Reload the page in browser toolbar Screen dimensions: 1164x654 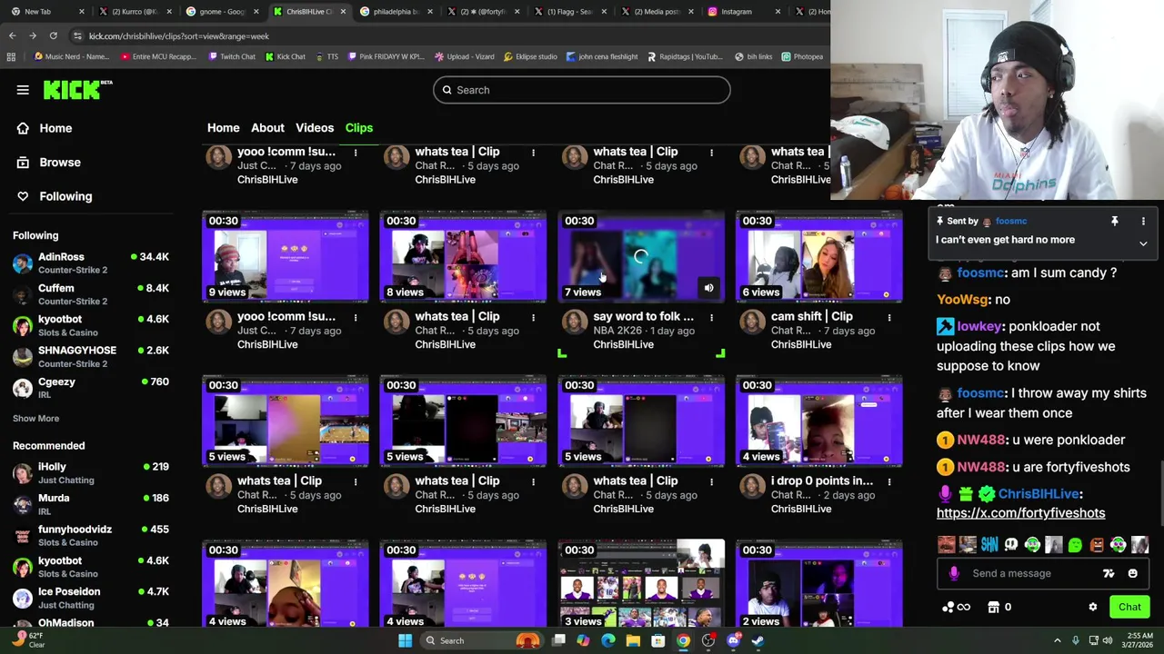(53, 35)
